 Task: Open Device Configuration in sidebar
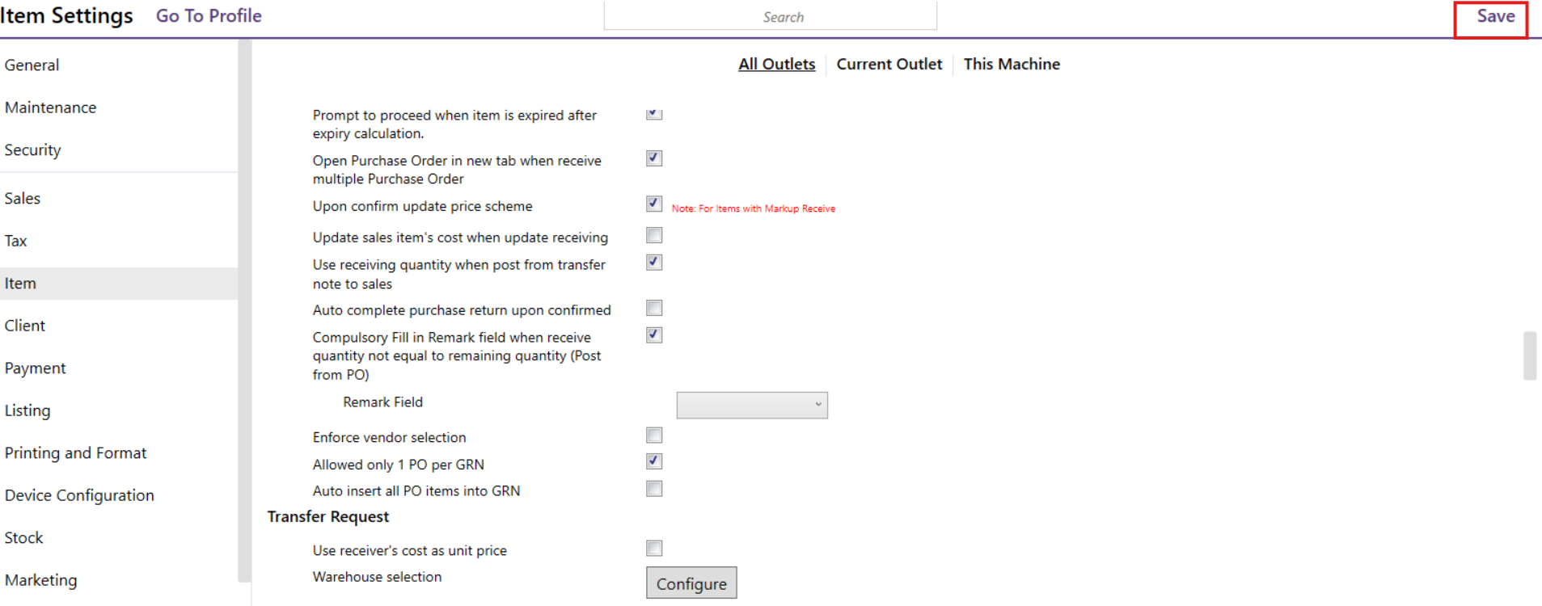[79, 495]
